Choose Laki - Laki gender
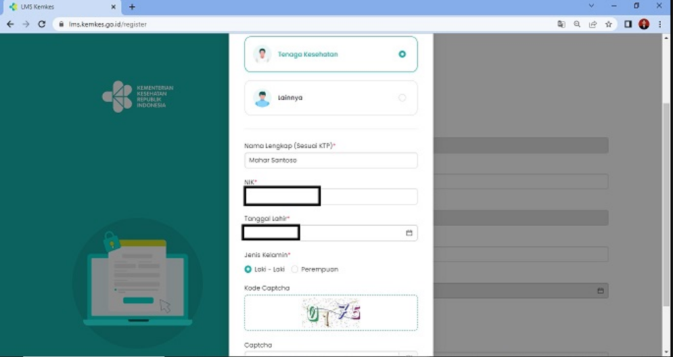 (248, 269)
